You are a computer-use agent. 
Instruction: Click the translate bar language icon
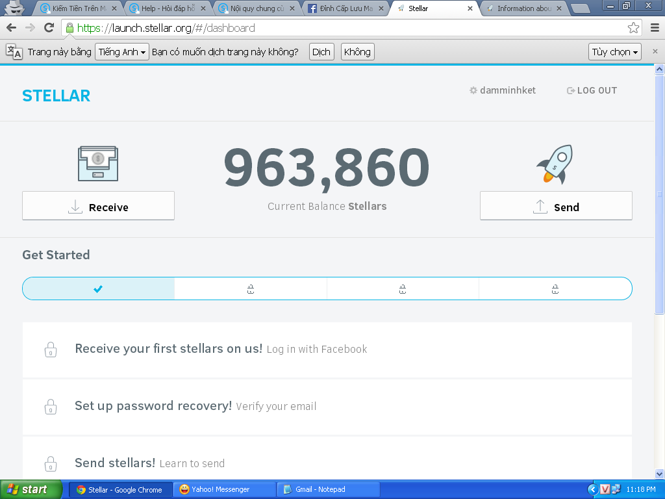pyautogui.click(x=14, y=52)
